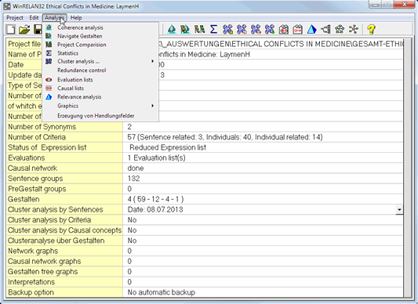Screen dimensions: 418x304
Task: Click the 'Gestalten tree graphs' label
Action: (x=42, y=272)
